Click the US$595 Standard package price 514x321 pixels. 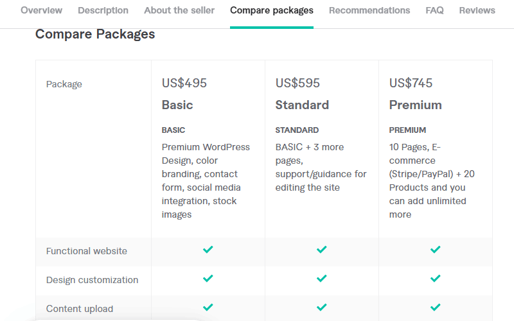tap(298, 83)
